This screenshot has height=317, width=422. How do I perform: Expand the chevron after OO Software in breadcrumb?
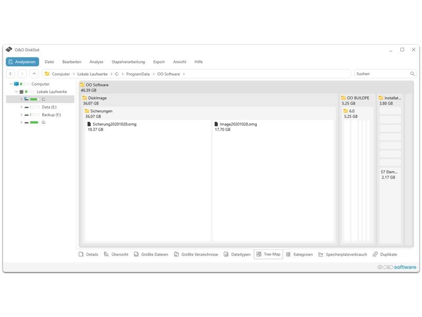click(184, 74)
